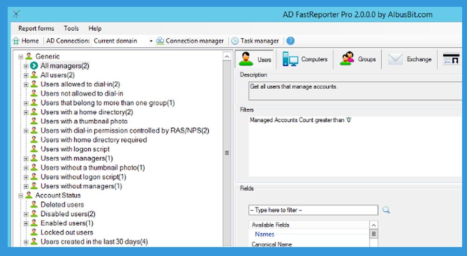Click user icon beside Users without managers(1)

click(34, 185)
